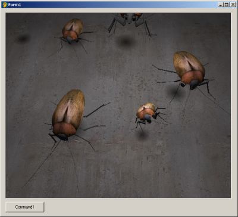Minimize the Form1 window
This screenshot has height=217, width=238.
[x=221, y=5]
